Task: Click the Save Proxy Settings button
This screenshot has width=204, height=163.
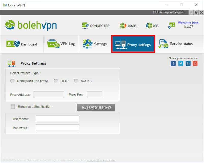Action: 96,108
